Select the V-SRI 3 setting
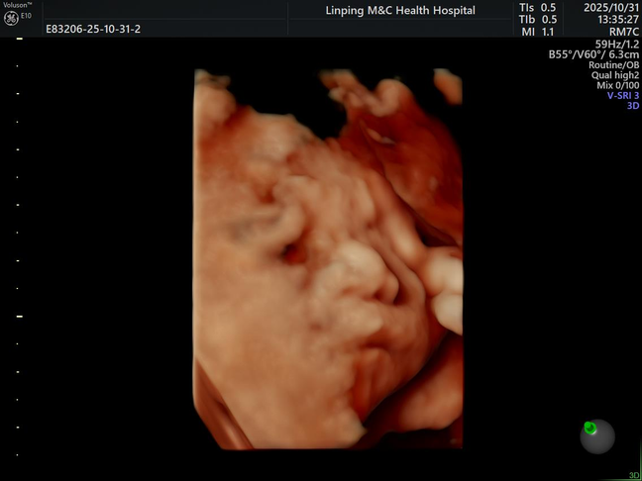 622,95
